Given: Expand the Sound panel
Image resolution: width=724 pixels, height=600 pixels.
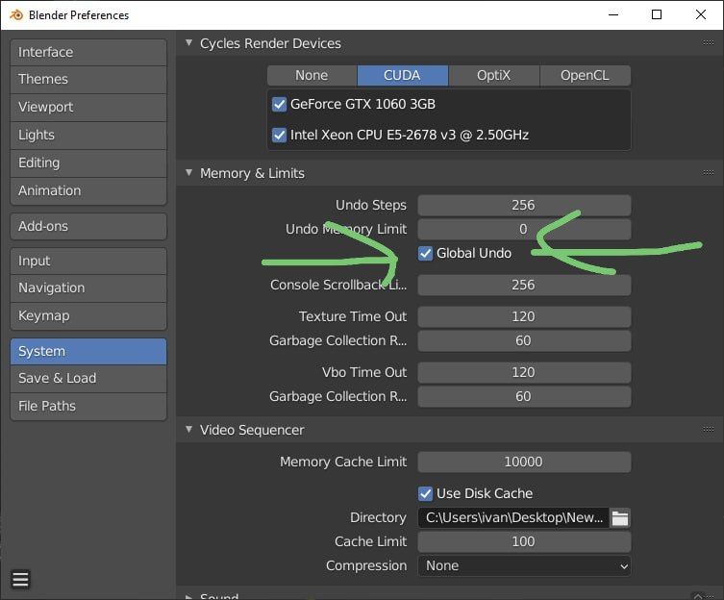Looking at the screenshot, I should click(188, 596).
